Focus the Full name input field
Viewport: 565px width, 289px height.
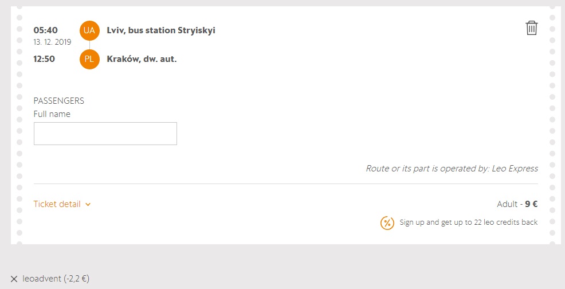105,134
